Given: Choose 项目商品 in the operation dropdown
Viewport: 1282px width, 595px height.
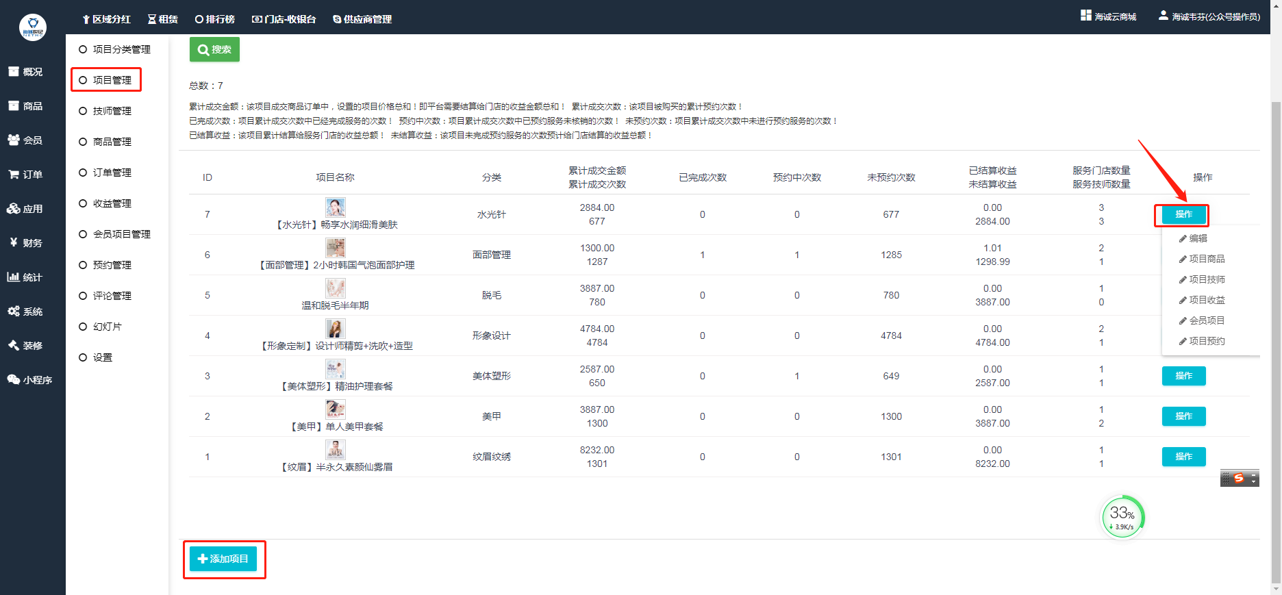Looking at the screenshot, I should point(1202,259).
